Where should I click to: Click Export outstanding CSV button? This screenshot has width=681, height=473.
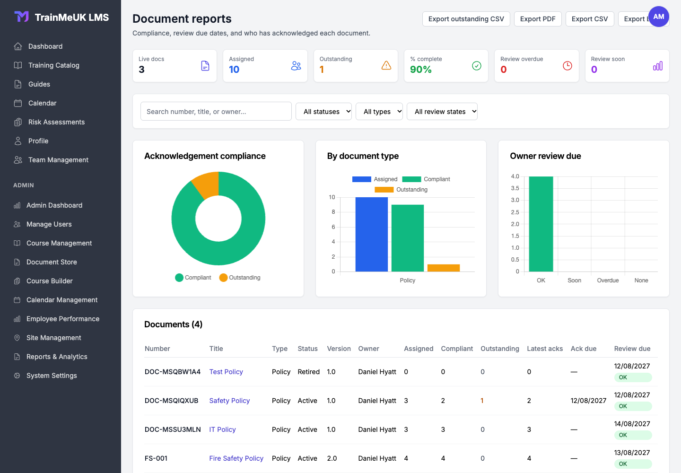click(x=466, y=19)
